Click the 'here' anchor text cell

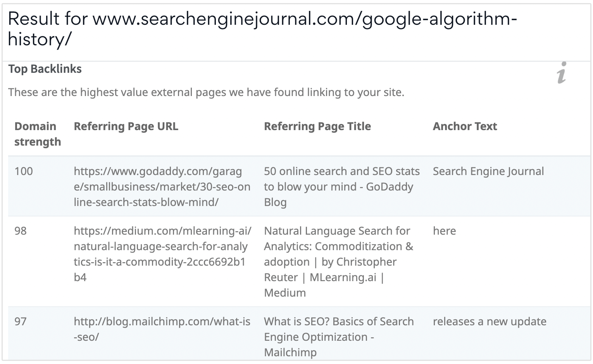tap(444, 231)
